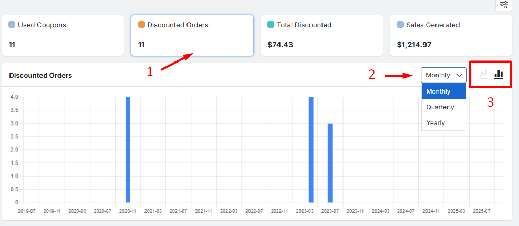Click the shorter bar valued at 3.0

pos(330,163)
